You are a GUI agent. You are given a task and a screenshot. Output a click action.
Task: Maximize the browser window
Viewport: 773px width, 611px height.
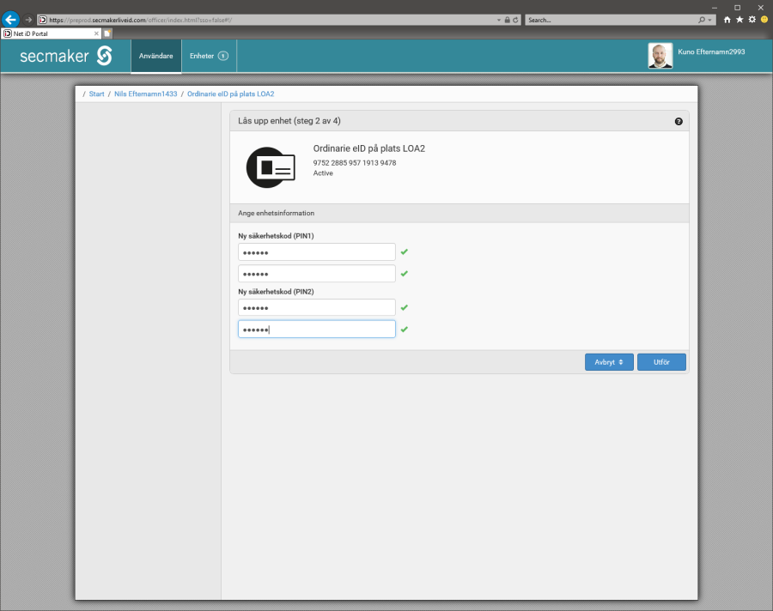tap(738, 8)
